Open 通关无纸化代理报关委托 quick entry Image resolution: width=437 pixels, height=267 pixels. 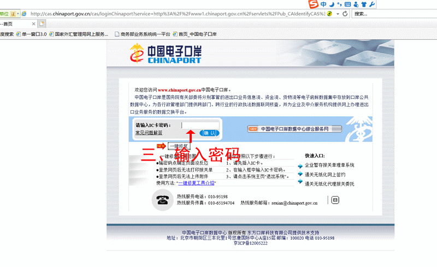(329, 184)
